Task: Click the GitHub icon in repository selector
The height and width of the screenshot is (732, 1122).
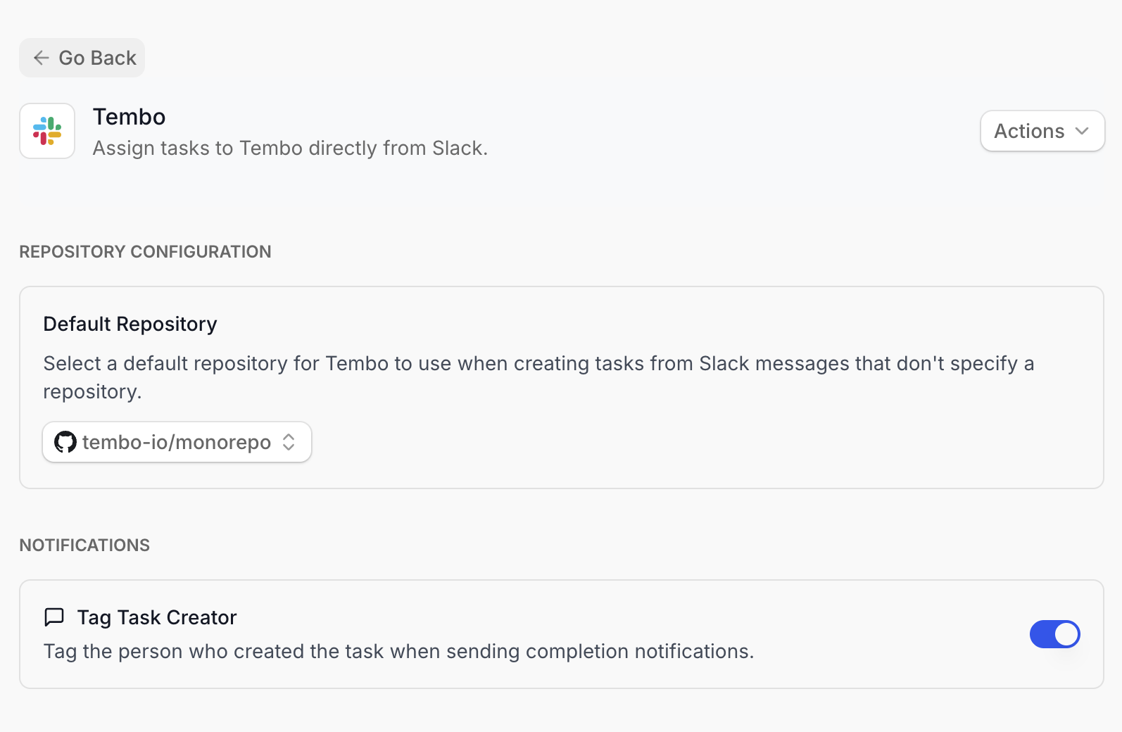Action: tap(65, 442)
